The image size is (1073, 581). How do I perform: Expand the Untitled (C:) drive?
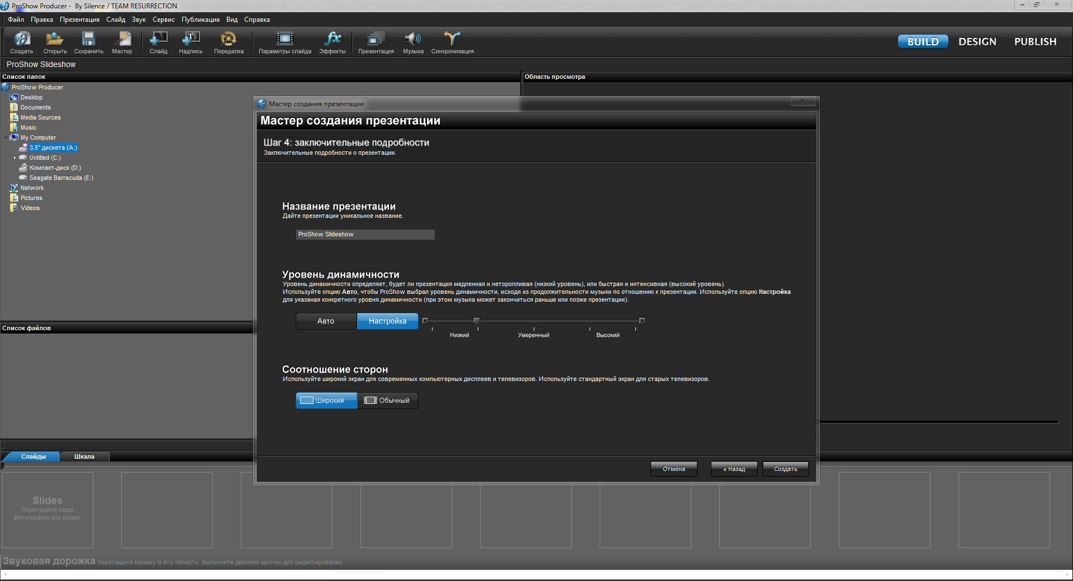pyautogui.click(x=15, y=158)
